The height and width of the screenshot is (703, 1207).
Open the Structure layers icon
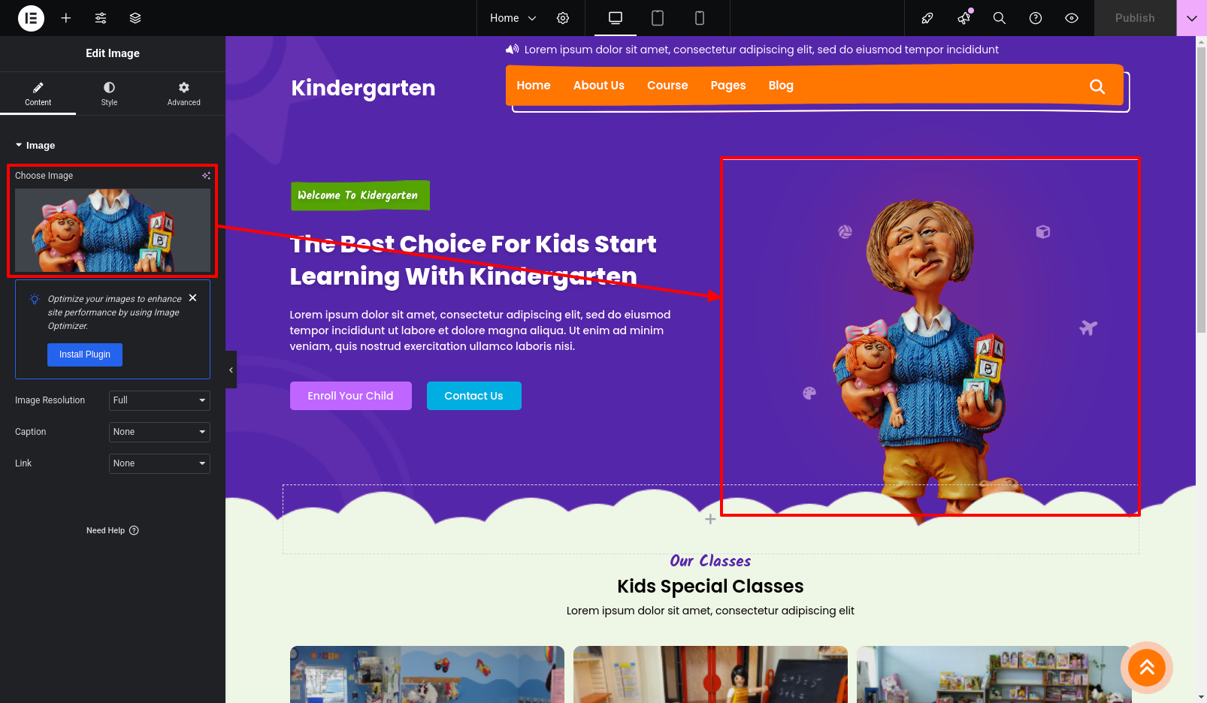(135, 18)
